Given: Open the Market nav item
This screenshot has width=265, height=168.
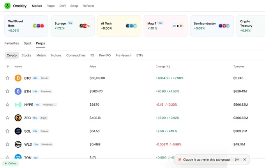Looking at the screenshot, I should pyautogui.click(x=37, y=6).
